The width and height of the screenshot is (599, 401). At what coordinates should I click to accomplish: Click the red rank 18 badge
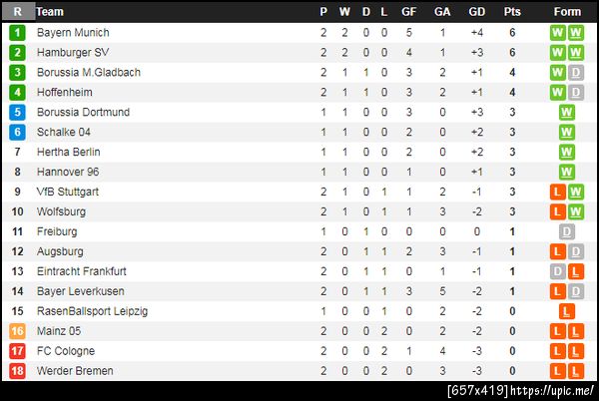coord(17,371)
